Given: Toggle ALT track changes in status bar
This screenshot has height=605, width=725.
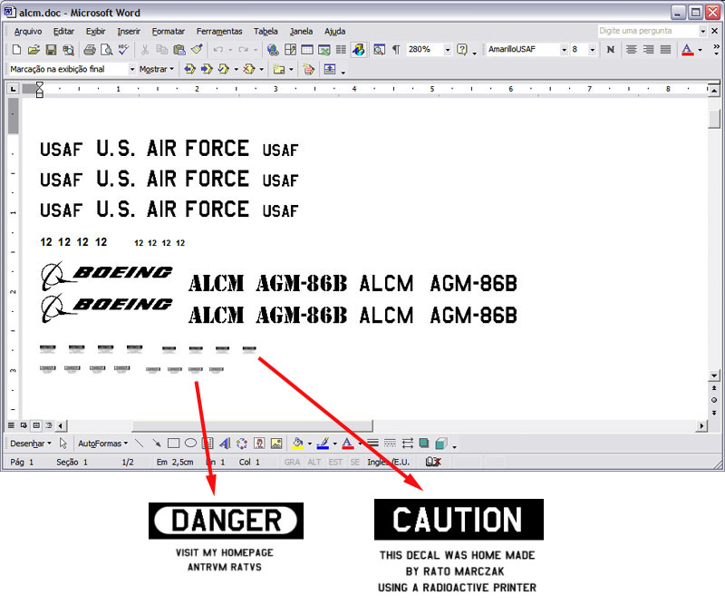Looking at the screenshot, I should point(314,462).
